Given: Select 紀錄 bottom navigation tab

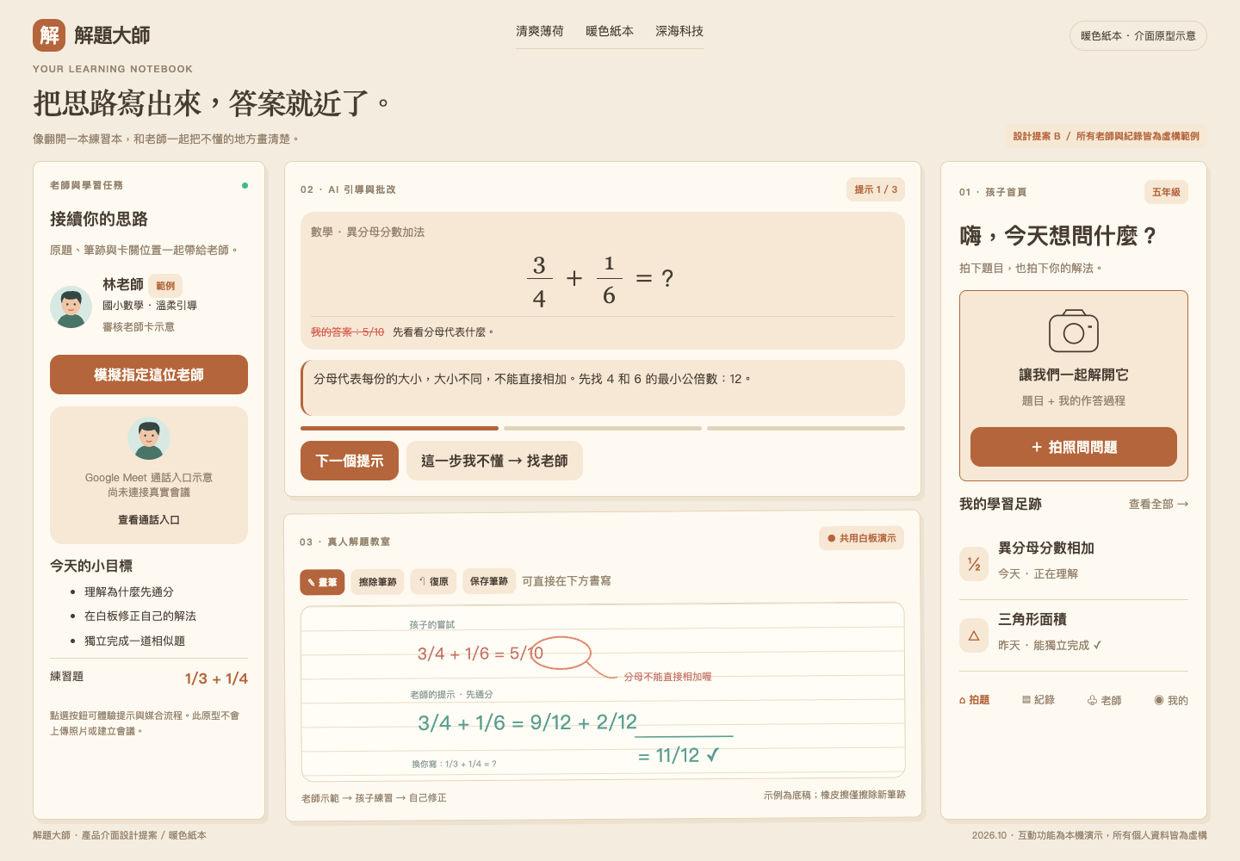Looking at the screenshot, I should pyautogui.click(x=1038, y=700).
